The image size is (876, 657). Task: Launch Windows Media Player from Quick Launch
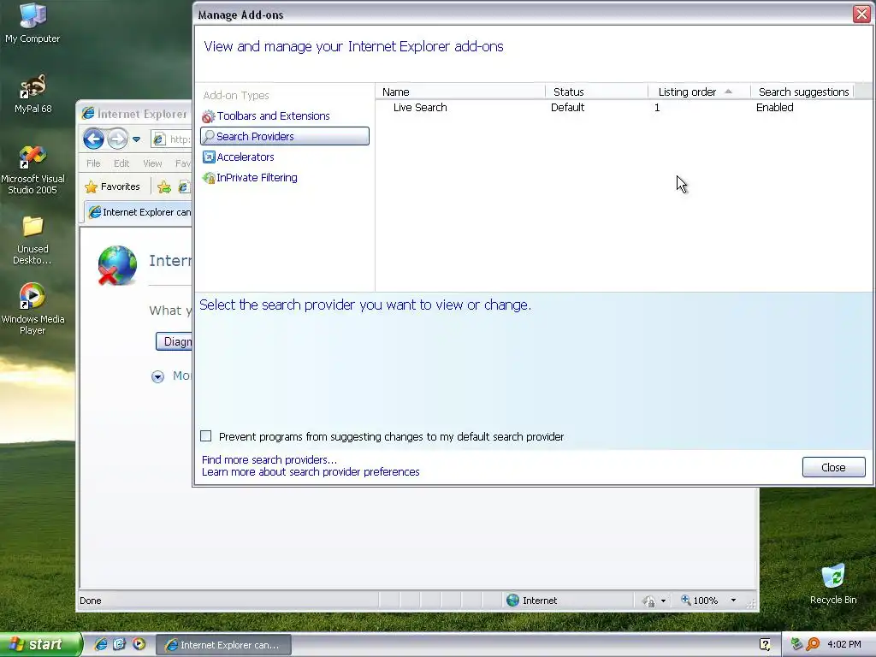point(139,644)
